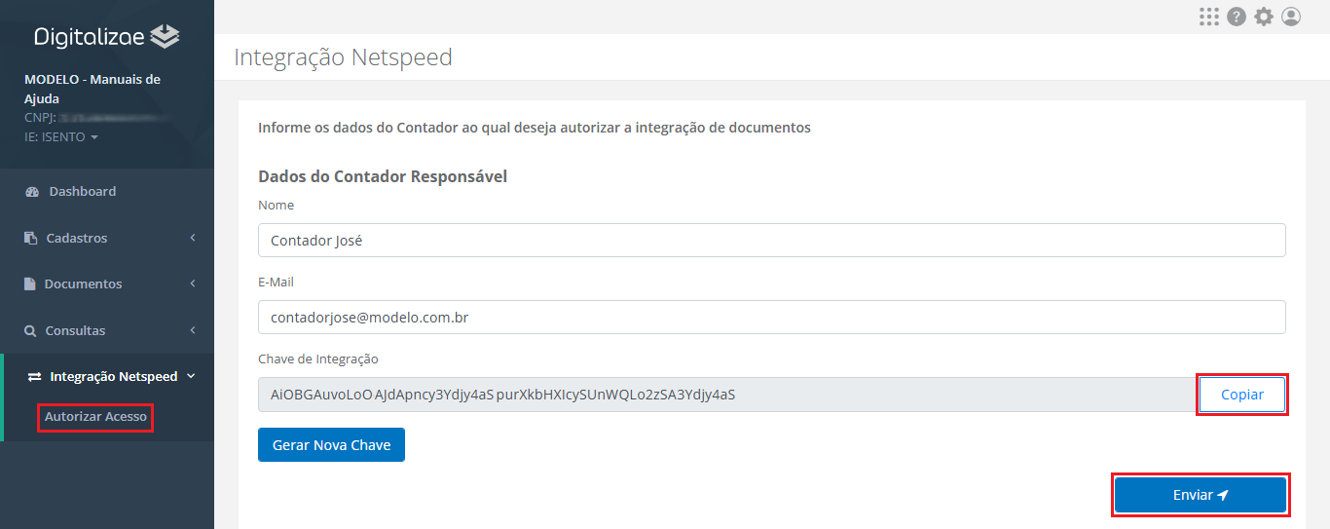This screenshot has height=529, width=1330.
Task: Click the Enviar button
Action: (x=1201, y=495)
